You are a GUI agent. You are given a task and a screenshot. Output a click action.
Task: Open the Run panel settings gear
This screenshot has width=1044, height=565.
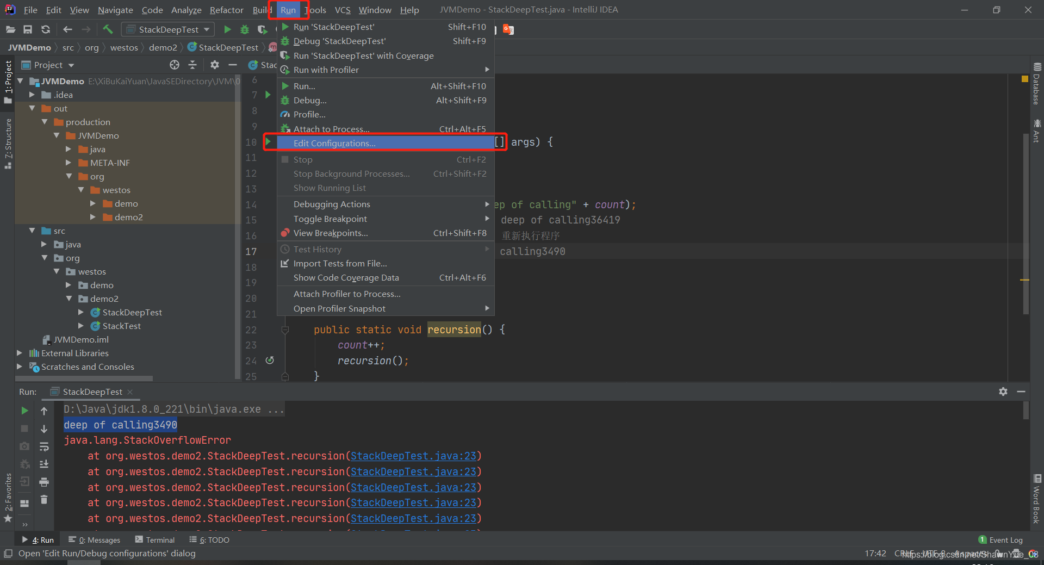[x=1003, y=392]
